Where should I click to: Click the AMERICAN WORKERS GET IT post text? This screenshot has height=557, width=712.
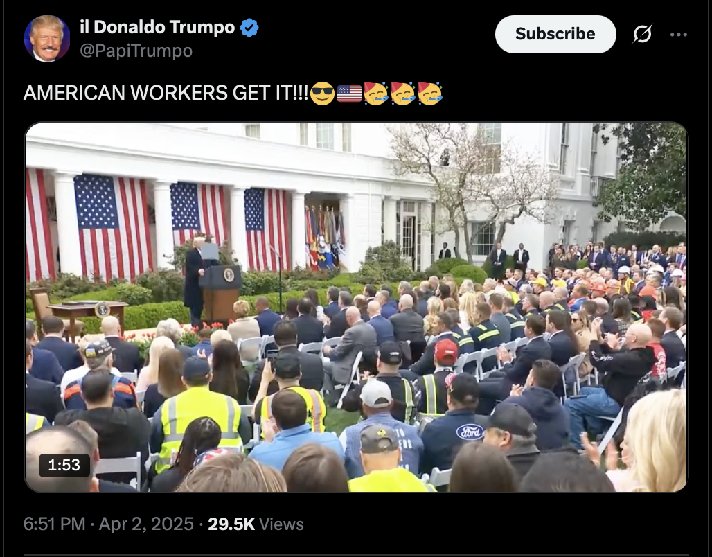point(166,93)
